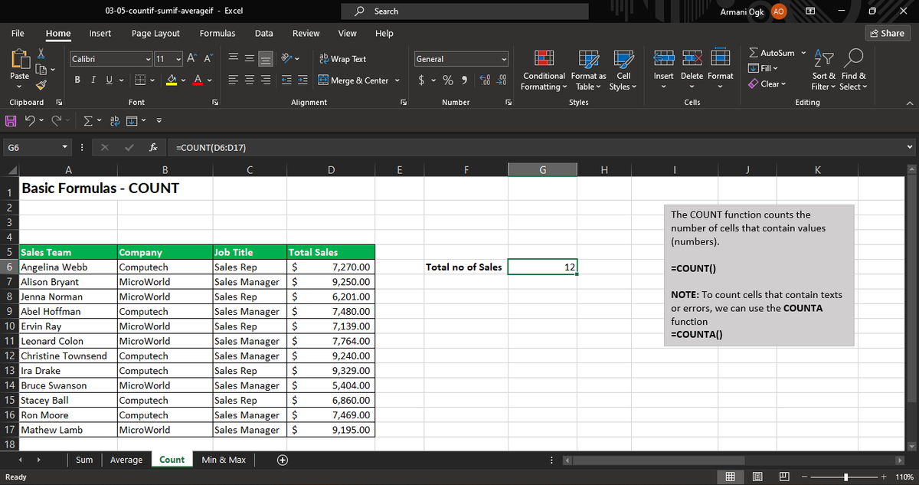Switch to the Insert ribbon tab

coord(100,33)
